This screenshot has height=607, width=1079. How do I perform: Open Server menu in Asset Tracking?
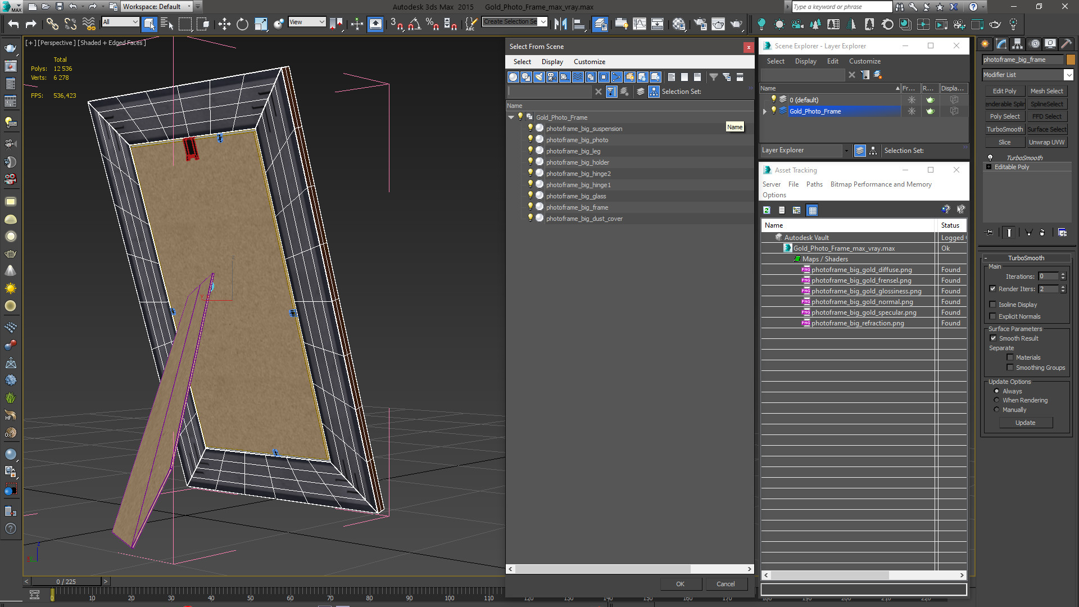point(771,184)
